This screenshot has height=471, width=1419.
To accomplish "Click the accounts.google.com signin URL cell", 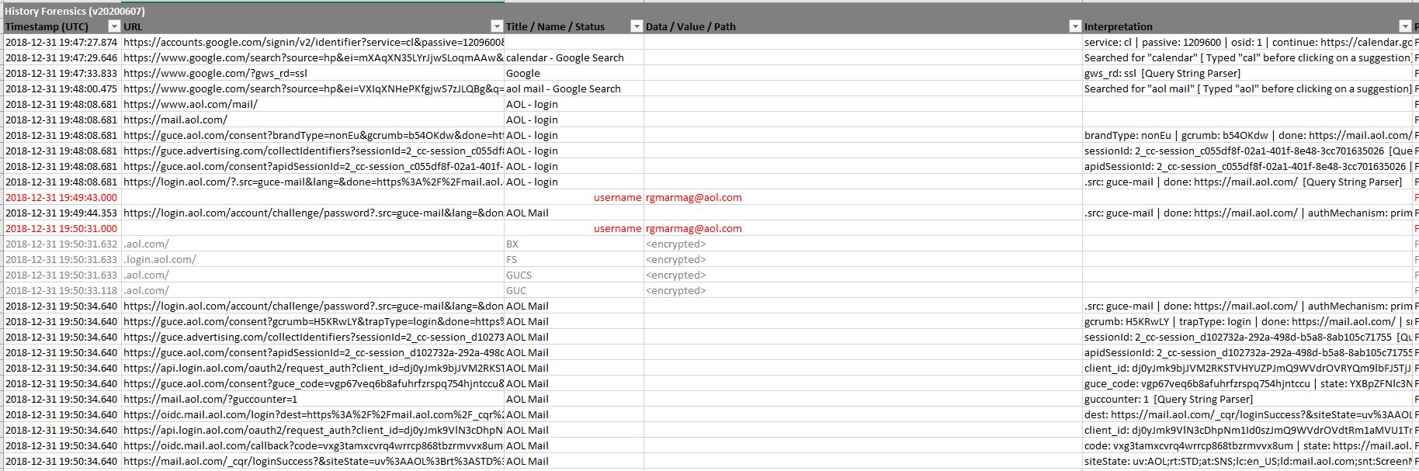I will pyautogui.click(x=312, y=42).
